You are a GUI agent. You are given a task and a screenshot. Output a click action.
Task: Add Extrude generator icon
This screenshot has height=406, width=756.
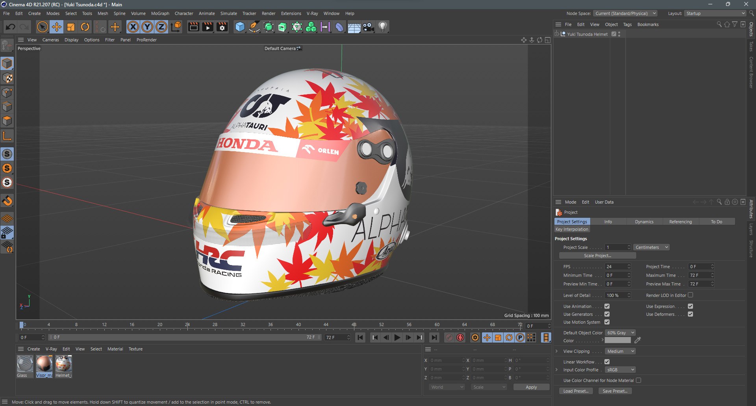(x=283, y=27)
